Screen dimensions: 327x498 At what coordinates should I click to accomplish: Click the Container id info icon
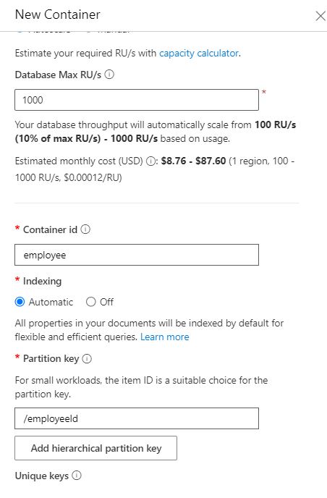tap(85, 229)
